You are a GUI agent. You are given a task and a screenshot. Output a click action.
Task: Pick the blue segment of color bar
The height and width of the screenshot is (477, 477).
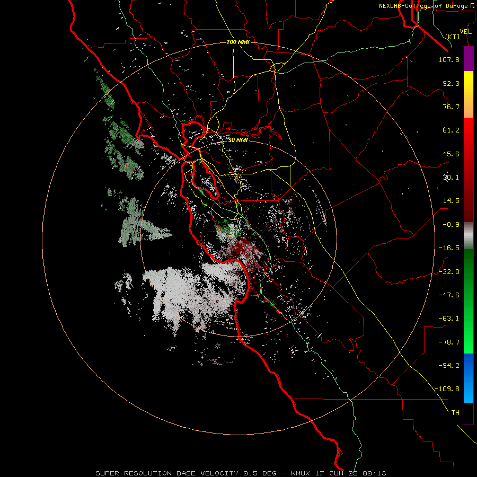coord(468,378)
